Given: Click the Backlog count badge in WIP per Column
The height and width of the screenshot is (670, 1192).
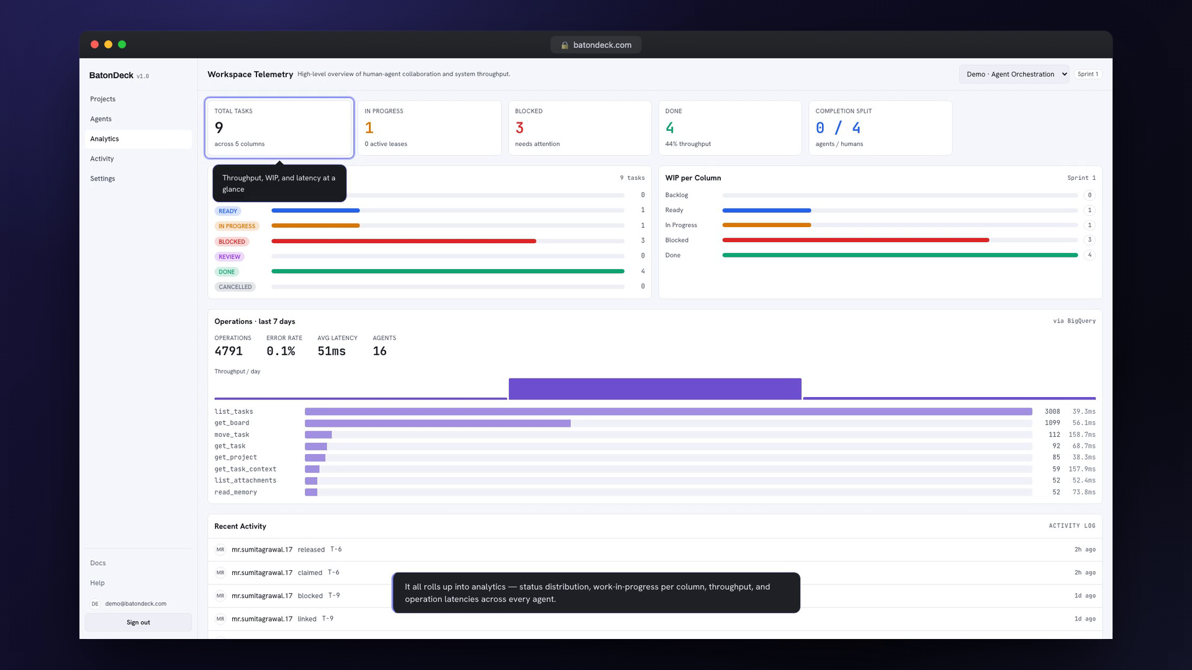Looking at the screenshot, I should pos(1090,195).
